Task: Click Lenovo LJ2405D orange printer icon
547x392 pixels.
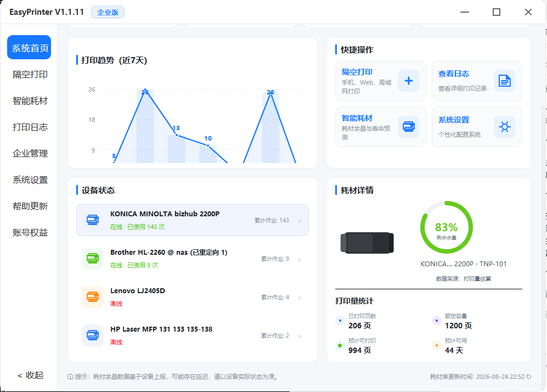Action: click(x=92, y=296)
